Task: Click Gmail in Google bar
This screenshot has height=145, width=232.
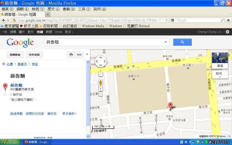Action: (x=58, y=32)
